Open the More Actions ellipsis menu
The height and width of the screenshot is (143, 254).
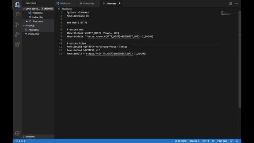pos(237,4)
